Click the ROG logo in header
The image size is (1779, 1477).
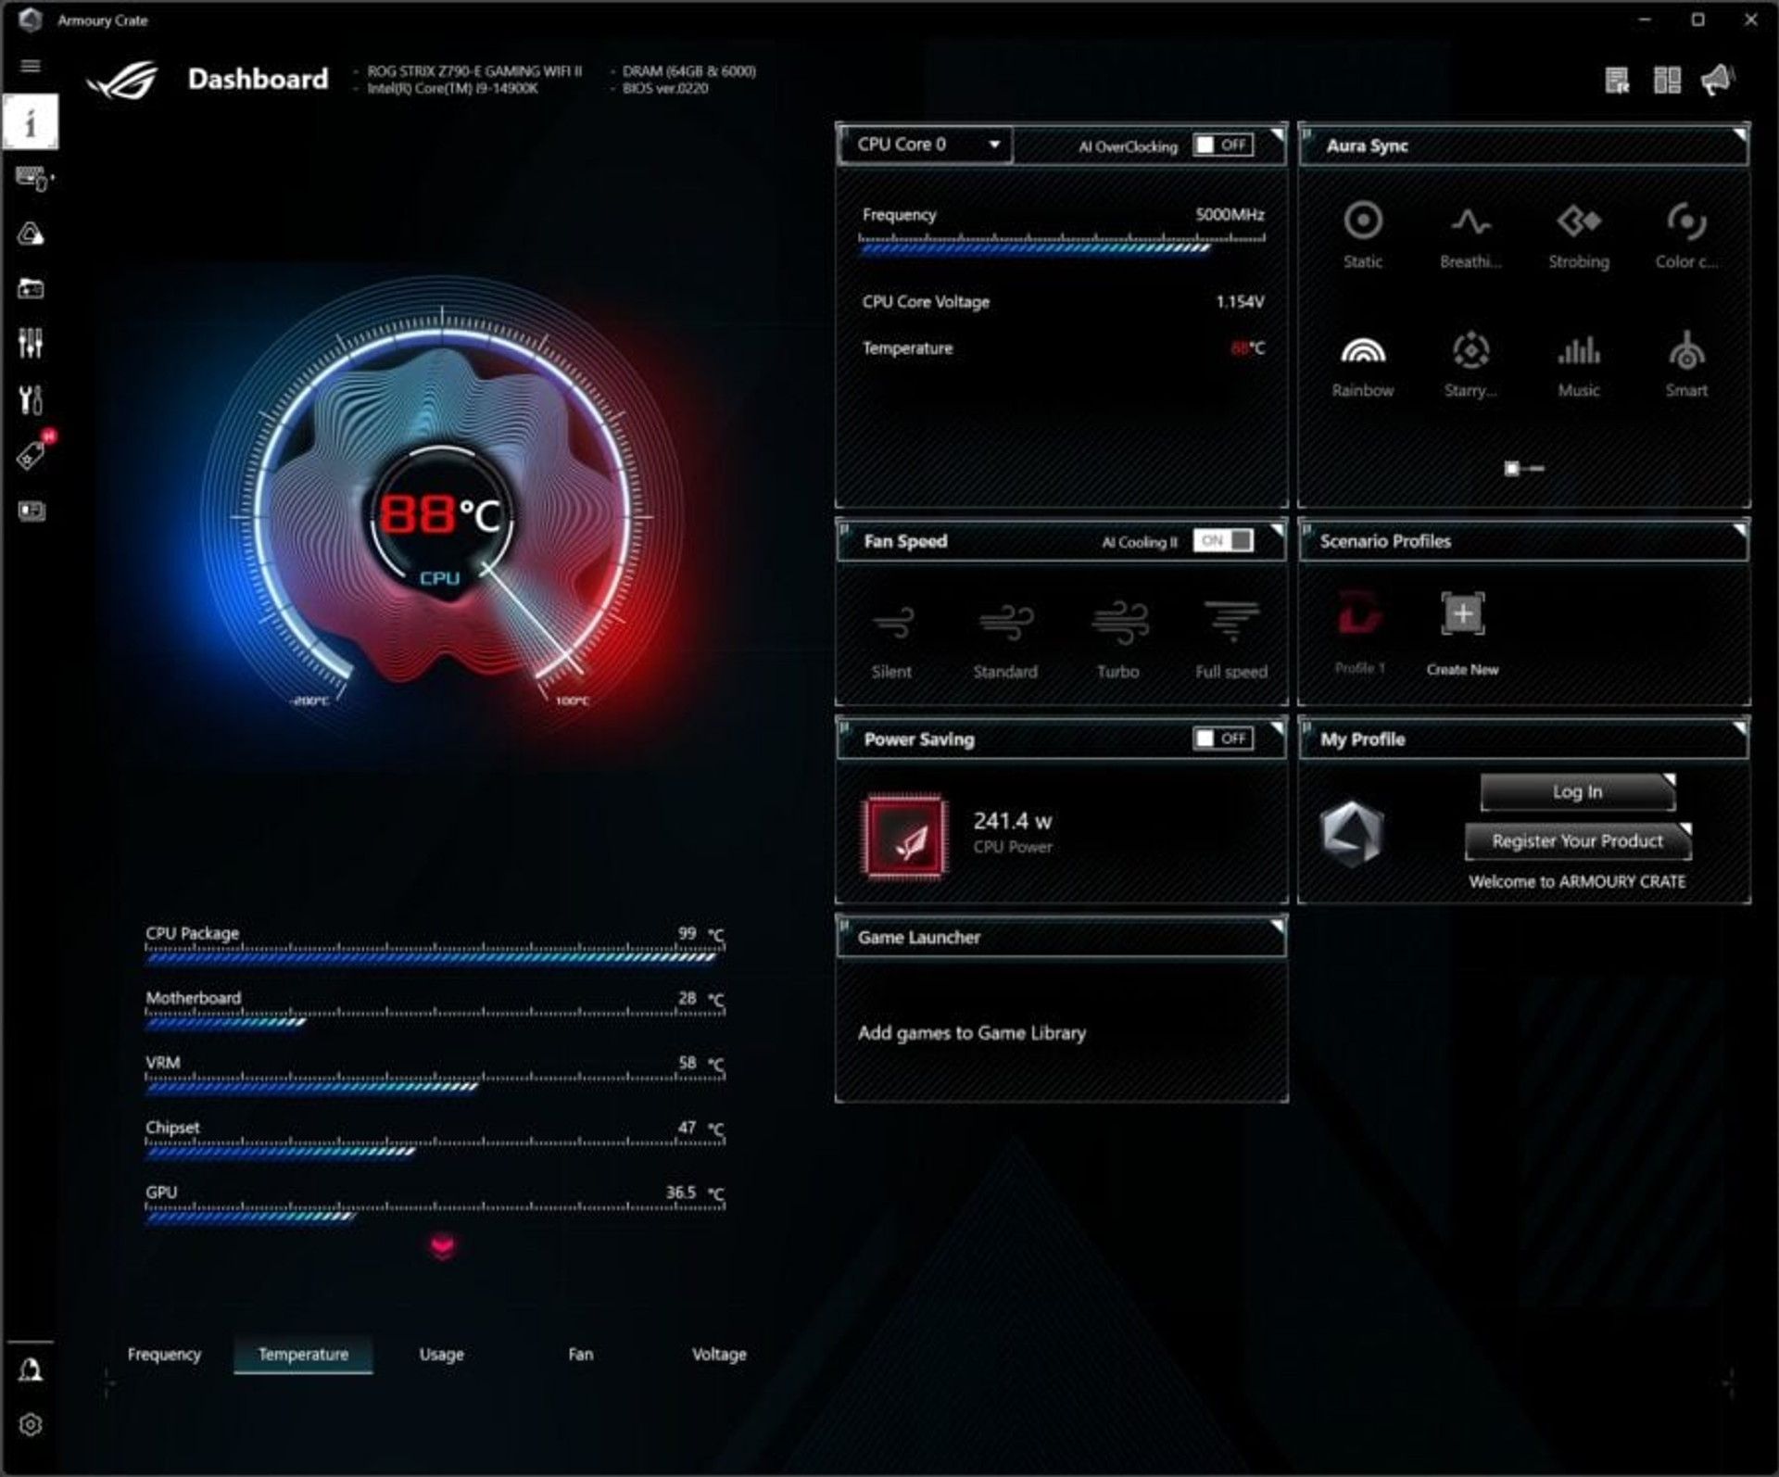(x=121, y=80)
